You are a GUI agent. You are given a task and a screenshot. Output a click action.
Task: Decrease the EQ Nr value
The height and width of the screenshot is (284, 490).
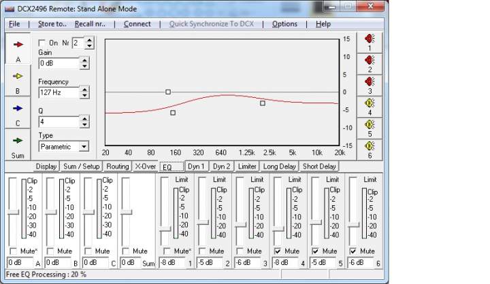pyautogui.click(x=89, y=46)
